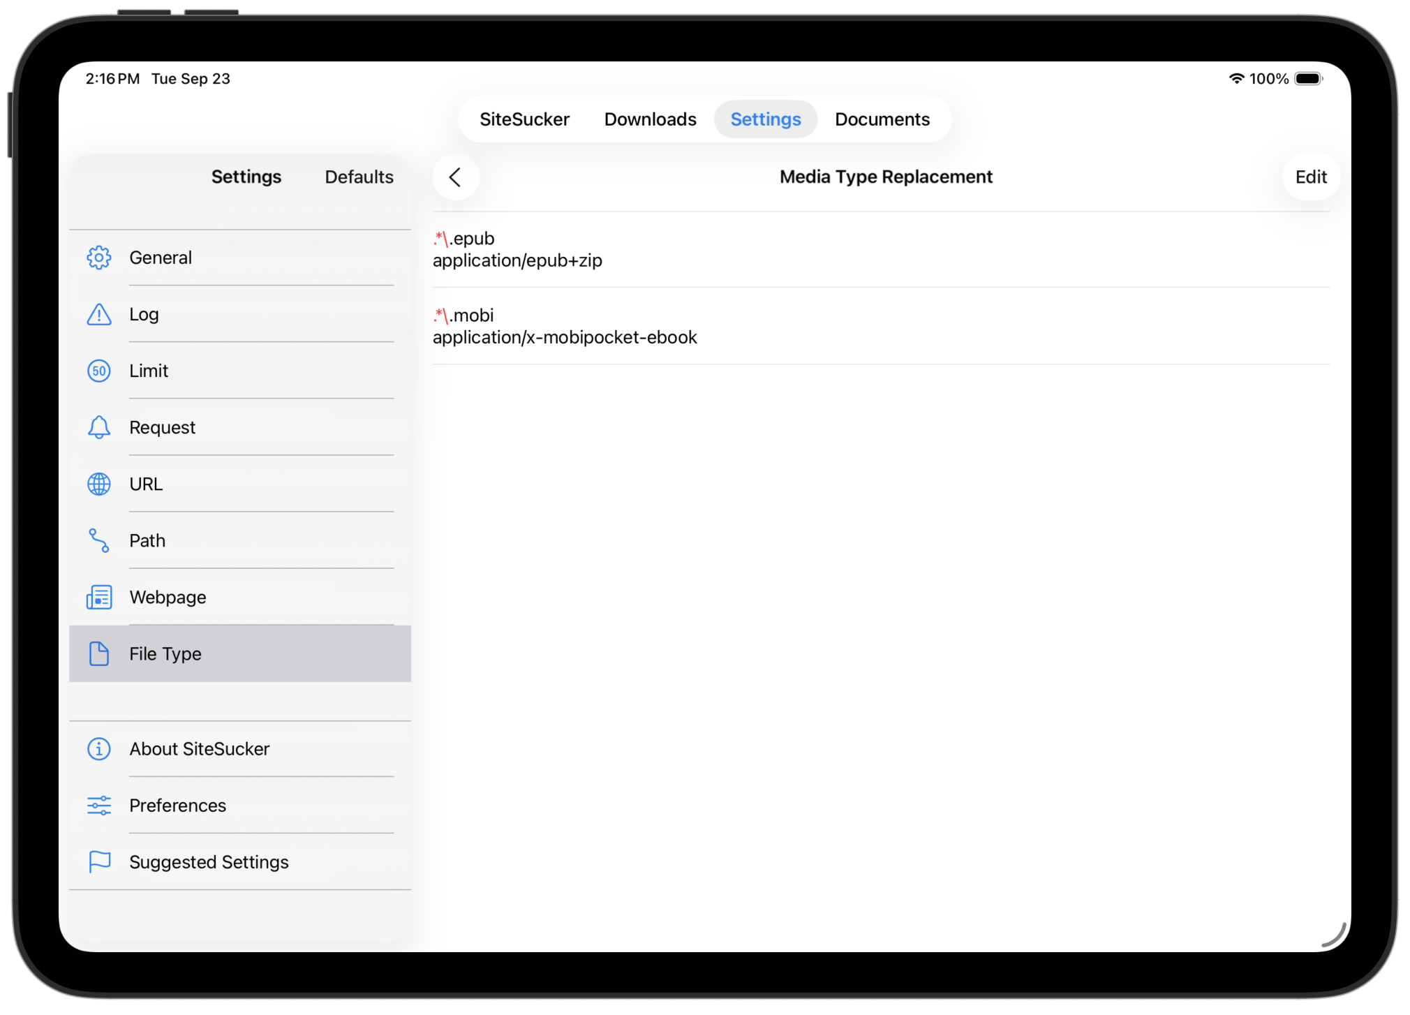Switch to the Documents tab
This screenshot has height=1015, width=1410.
coord(882,119)
